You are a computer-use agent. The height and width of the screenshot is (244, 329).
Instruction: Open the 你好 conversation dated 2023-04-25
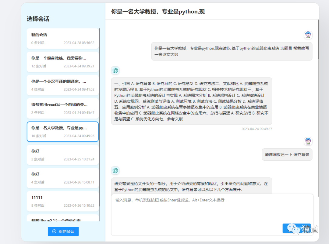point(62,154)
